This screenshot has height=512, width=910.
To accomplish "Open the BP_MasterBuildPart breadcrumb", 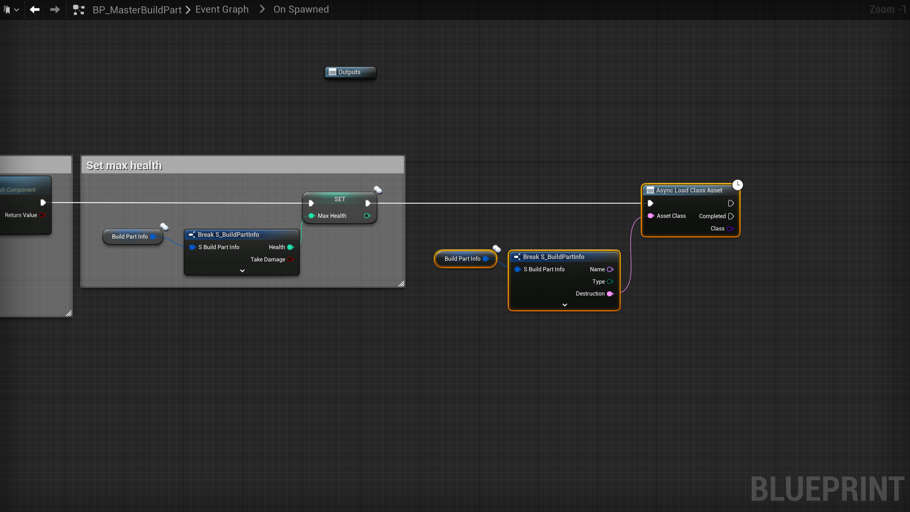I will pos(137,10).
